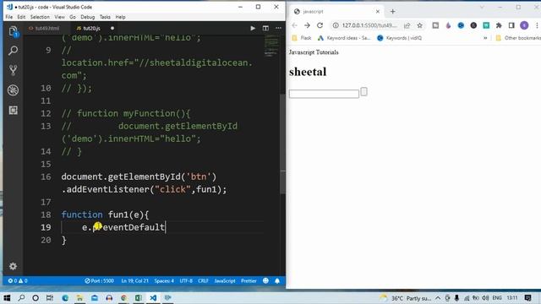
Task: Open the Tasks menu in VS Code
Action: pos(105,17)
